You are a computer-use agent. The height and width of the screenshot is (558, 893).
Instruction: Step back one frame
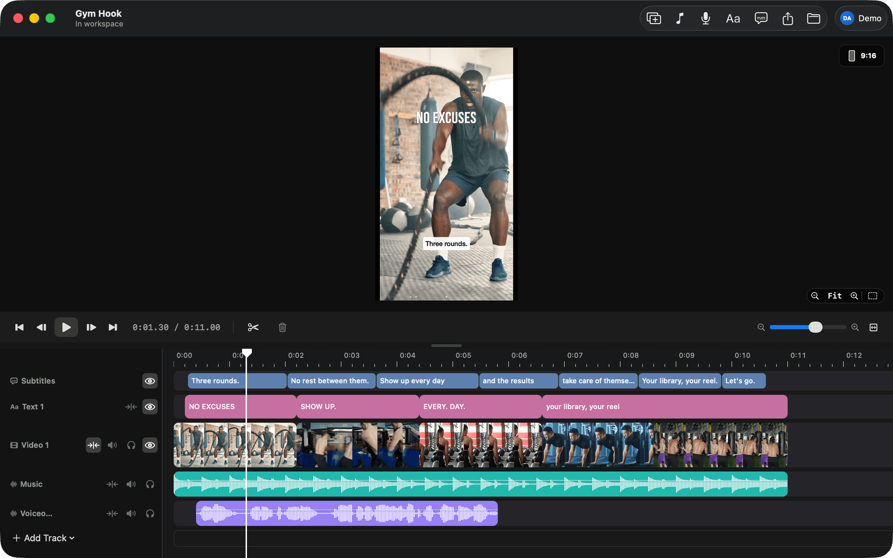(x=42, y=327)
